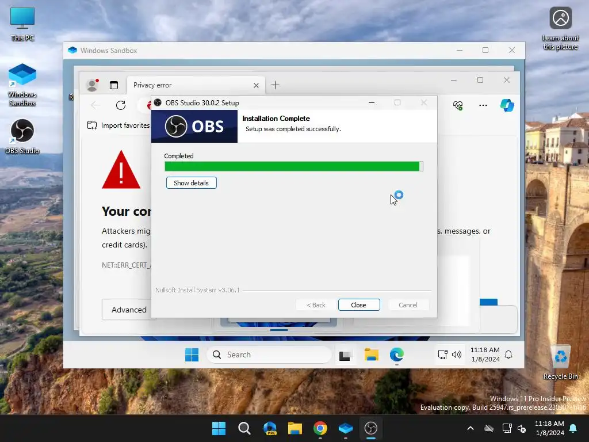Screen dimensions: 589x442
Task: Click NET::ERR_CERT error code text
Action: tap(126, 265)
